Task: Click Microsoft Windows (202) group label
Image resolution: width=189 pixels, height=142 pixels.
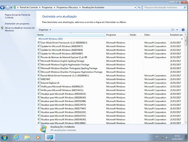Action: coord(50,39)
